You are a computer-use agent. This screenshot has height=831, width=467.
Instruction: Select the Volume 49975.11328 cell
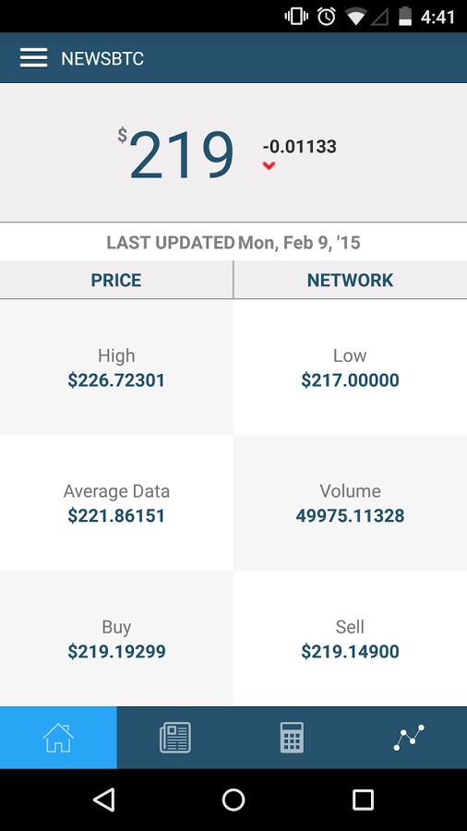(x=350, y=502)
